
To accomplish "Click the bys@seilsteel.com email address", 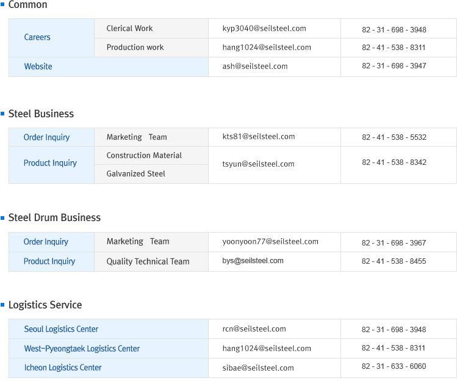I will coord(253,261).
